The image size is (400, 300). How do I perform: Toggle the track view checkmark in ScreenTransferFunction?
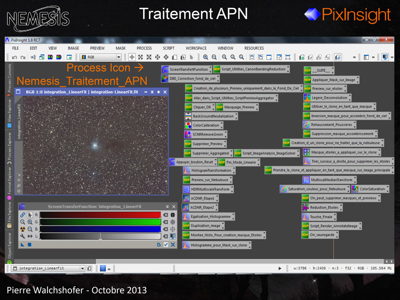166,245
